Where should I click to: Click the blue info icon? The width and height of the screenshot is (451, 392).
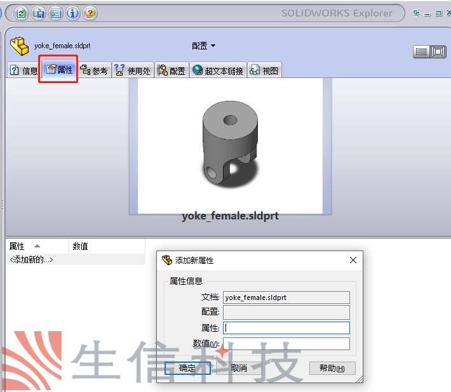tap(72, 13)
